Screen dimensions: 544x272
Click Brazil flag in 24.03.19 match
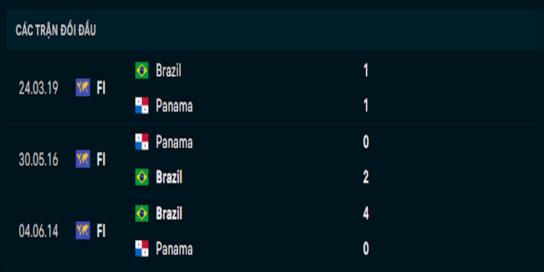click(141, 71)
